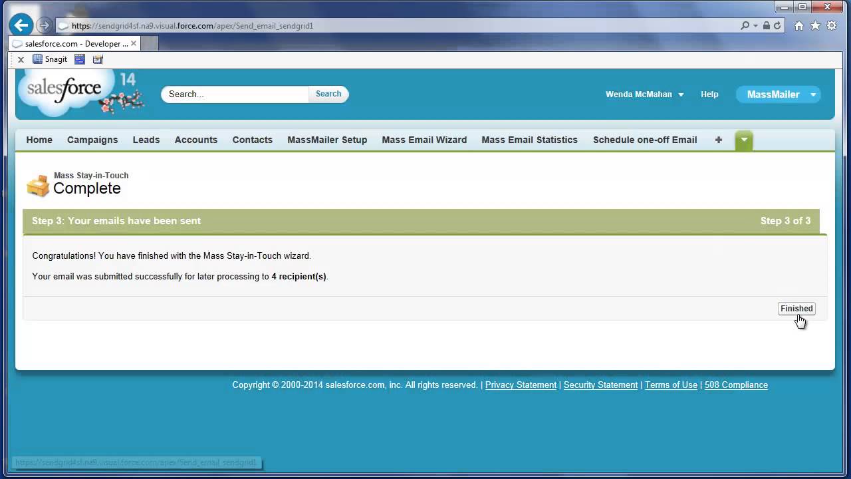
Task: Maximize the browser window
Action: tap(802, 7)
